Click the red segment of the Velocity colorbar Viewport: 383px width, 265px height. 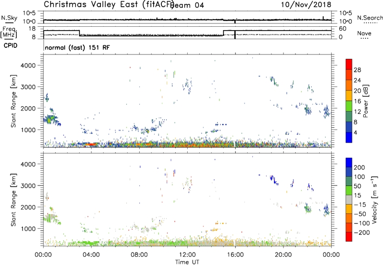pos(349,237)
